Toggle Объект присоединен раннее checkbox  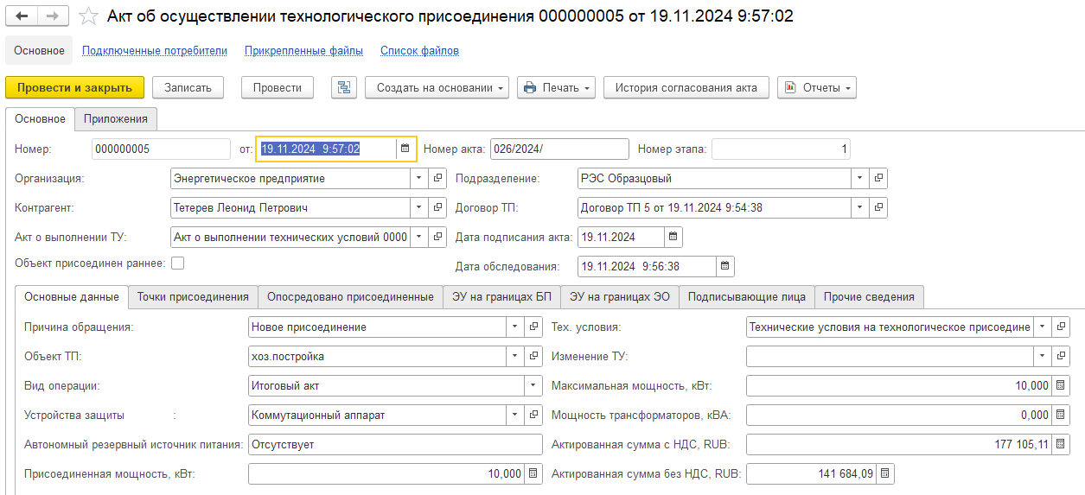point(178,263)
